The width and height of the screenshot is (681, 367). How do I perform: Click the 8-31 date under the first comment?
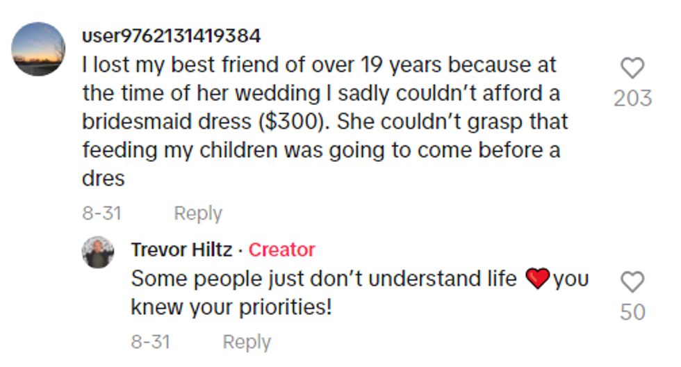click(x=101, y=213)
